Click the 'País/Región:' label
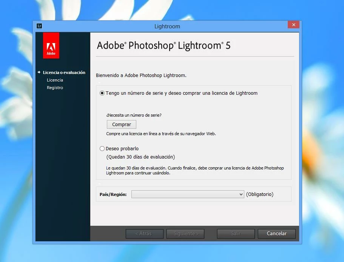Image resolution: width=344 pixels, height=262 pixels. 113,194
